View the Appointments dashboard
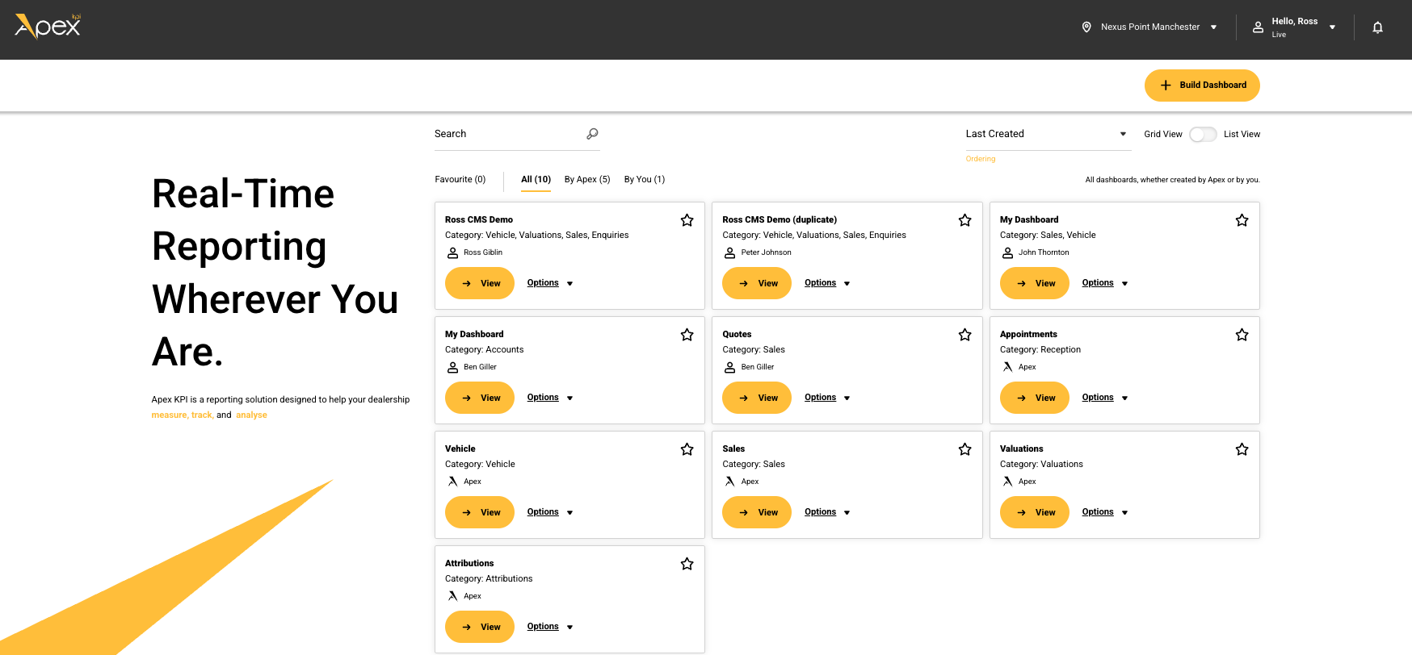The height and width of the screenshot is (655, 1412). [1035, 398]
